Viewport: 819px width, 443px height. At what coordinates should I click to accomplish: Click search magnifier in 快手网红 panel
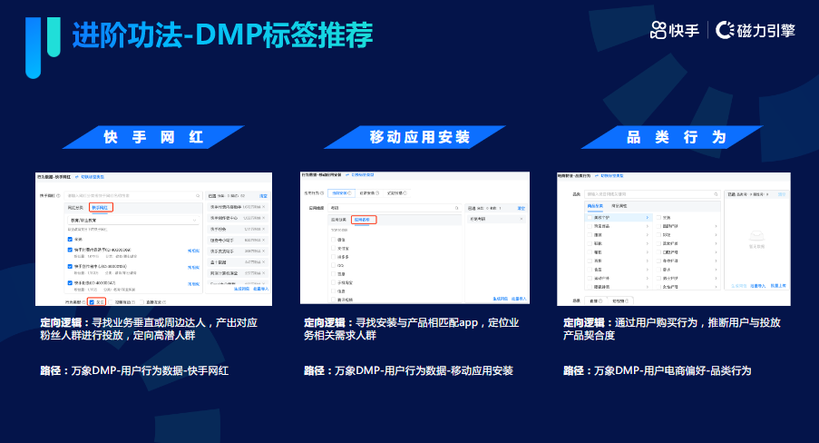pyautogui.click(x=198, y=195)
